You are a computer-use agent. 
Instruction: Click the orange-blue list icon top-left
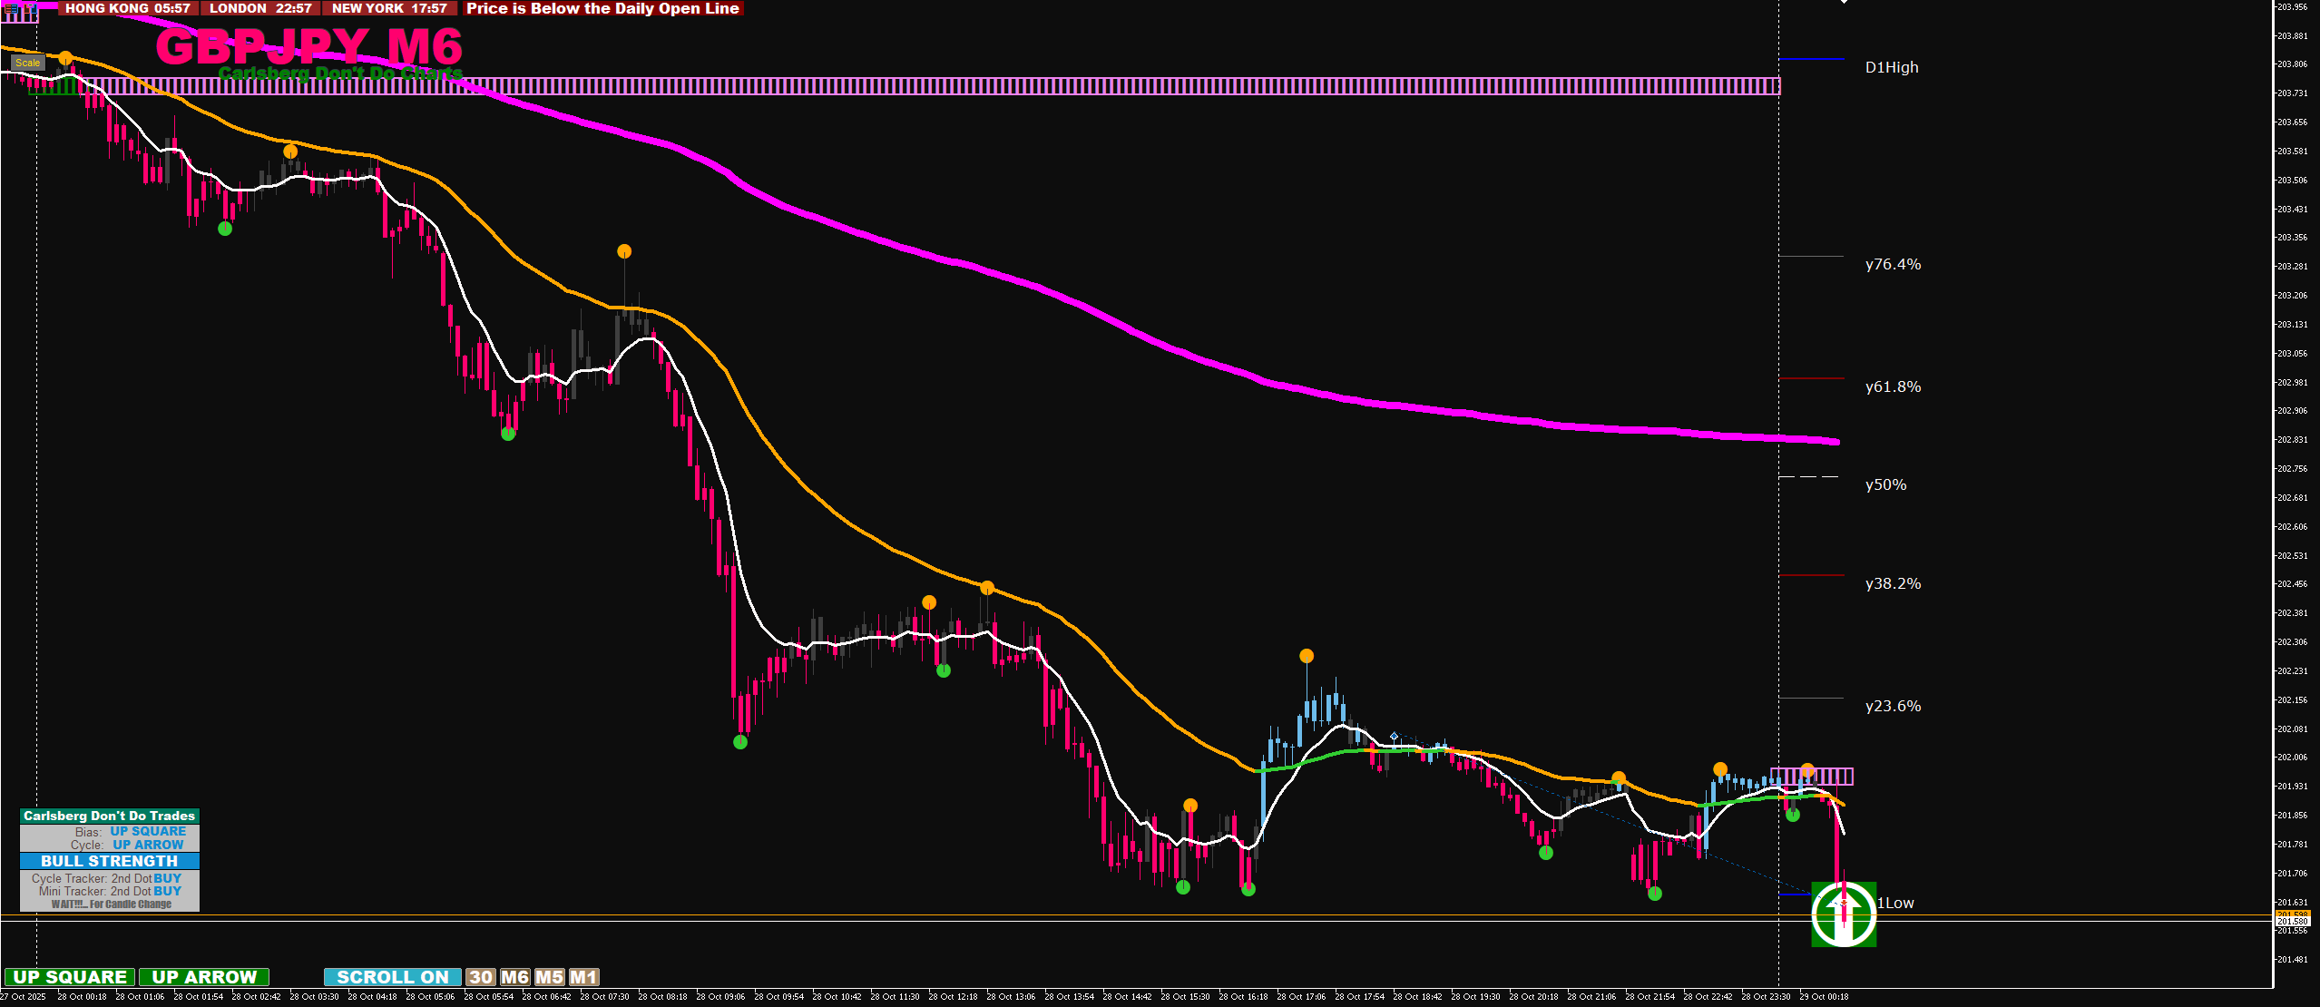pos(11,7)
